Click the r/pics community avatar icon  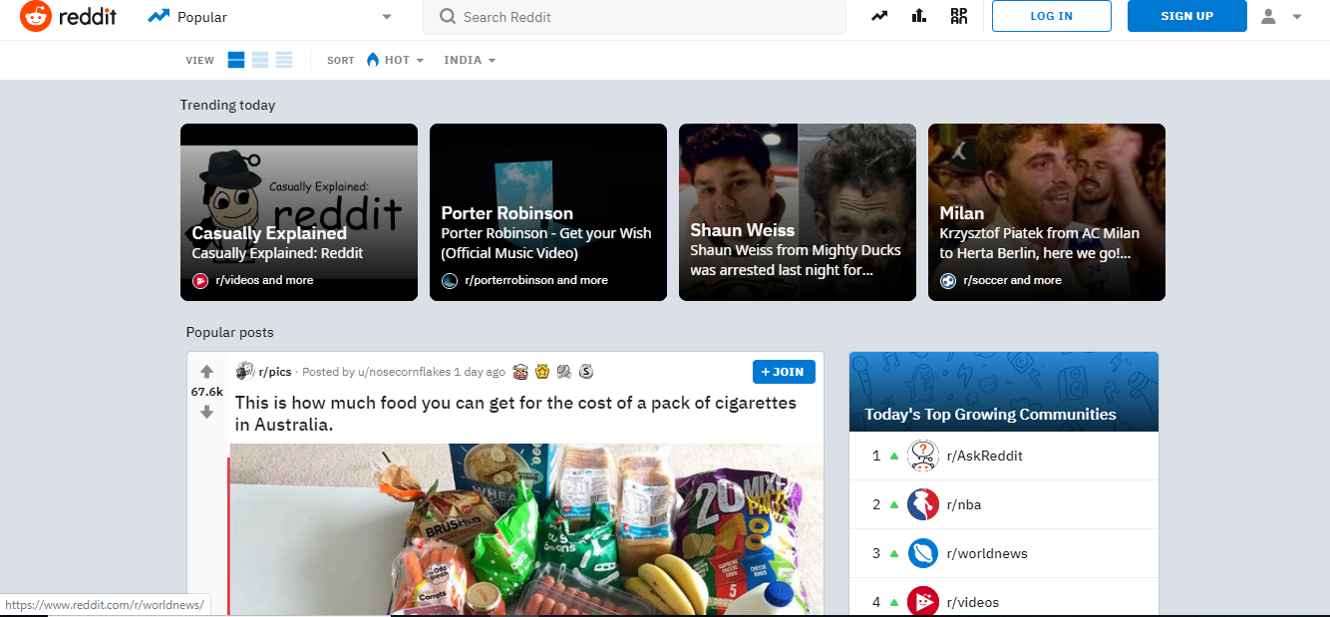(x=244, y=371)
